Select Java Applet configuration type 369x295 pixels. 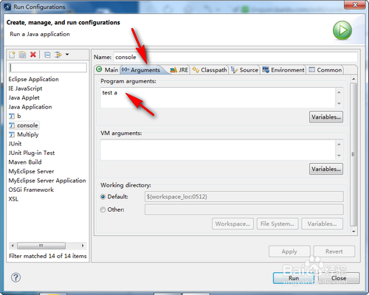click(24, 97)
